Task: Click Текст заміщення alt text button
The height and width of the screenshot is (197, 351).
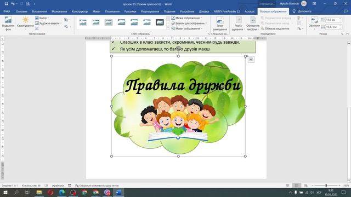Action: pyautogui.click(x=220, y=24)
